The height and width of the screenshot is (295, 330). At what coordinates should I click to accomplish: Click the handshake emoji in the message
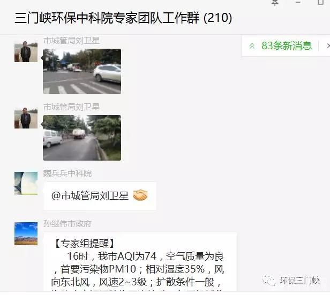pos(140,195)
